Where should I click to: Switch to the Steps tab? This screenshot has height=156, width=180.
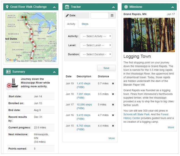click(85, 24)
